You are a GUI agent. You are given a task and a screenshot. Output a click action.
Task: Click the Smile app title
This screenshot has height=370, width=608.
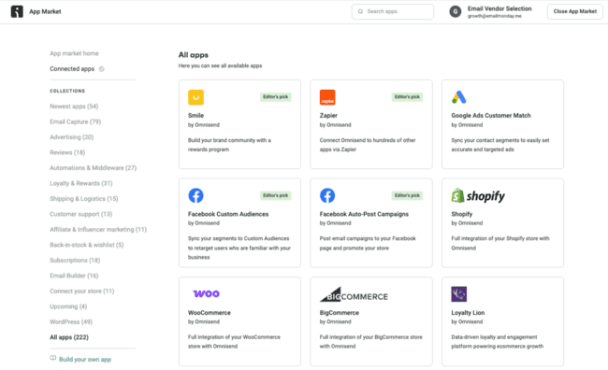195,116
